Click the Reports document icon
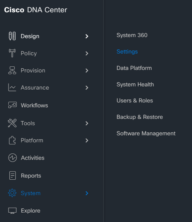 [x=12, y=175]
